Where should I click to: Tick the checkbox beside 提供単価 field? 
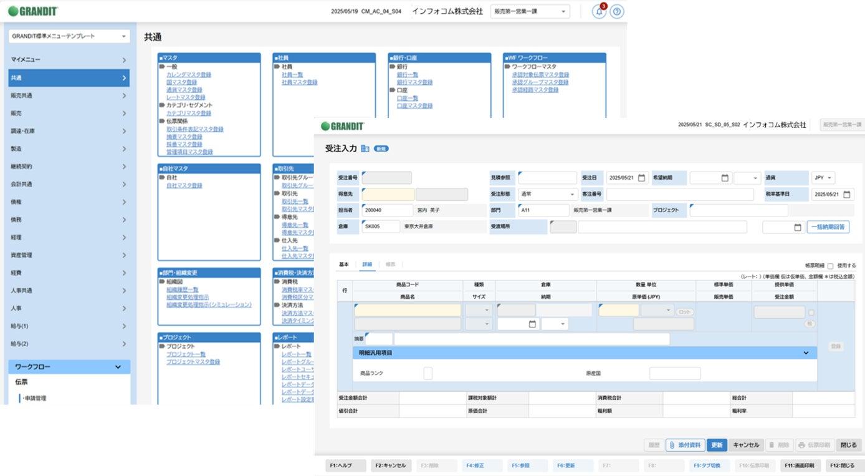point(811,313)
